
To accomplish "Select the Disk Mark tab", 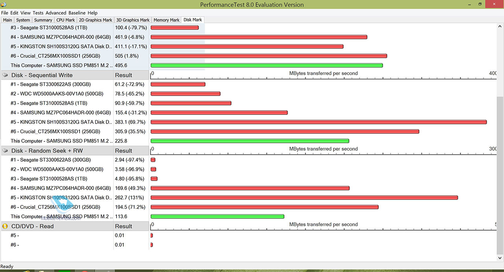I will (x=193, y=20).
